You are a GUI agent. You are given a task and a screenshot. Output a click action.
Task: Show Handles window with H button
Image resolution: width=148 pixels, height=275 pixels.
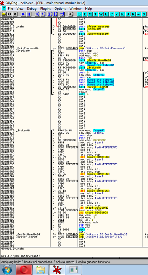click(106, 14)
